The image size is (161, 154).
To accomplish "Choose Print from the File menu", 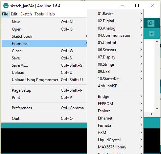I will coord(44,98).
